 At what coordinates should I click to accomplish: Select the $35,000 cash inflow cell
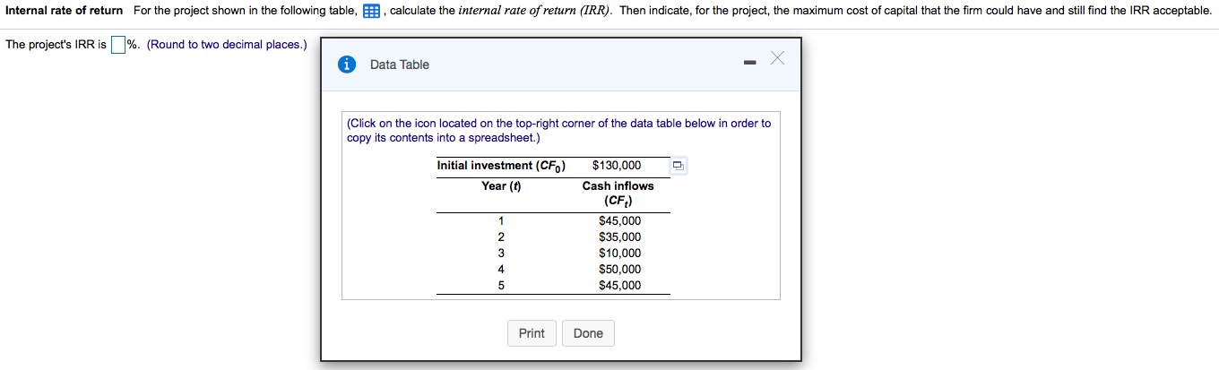620,237
